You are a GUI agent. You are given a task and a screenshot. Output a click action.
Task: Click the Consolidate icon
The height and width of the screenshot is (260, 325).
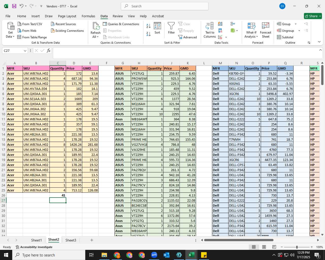point(233,24)
